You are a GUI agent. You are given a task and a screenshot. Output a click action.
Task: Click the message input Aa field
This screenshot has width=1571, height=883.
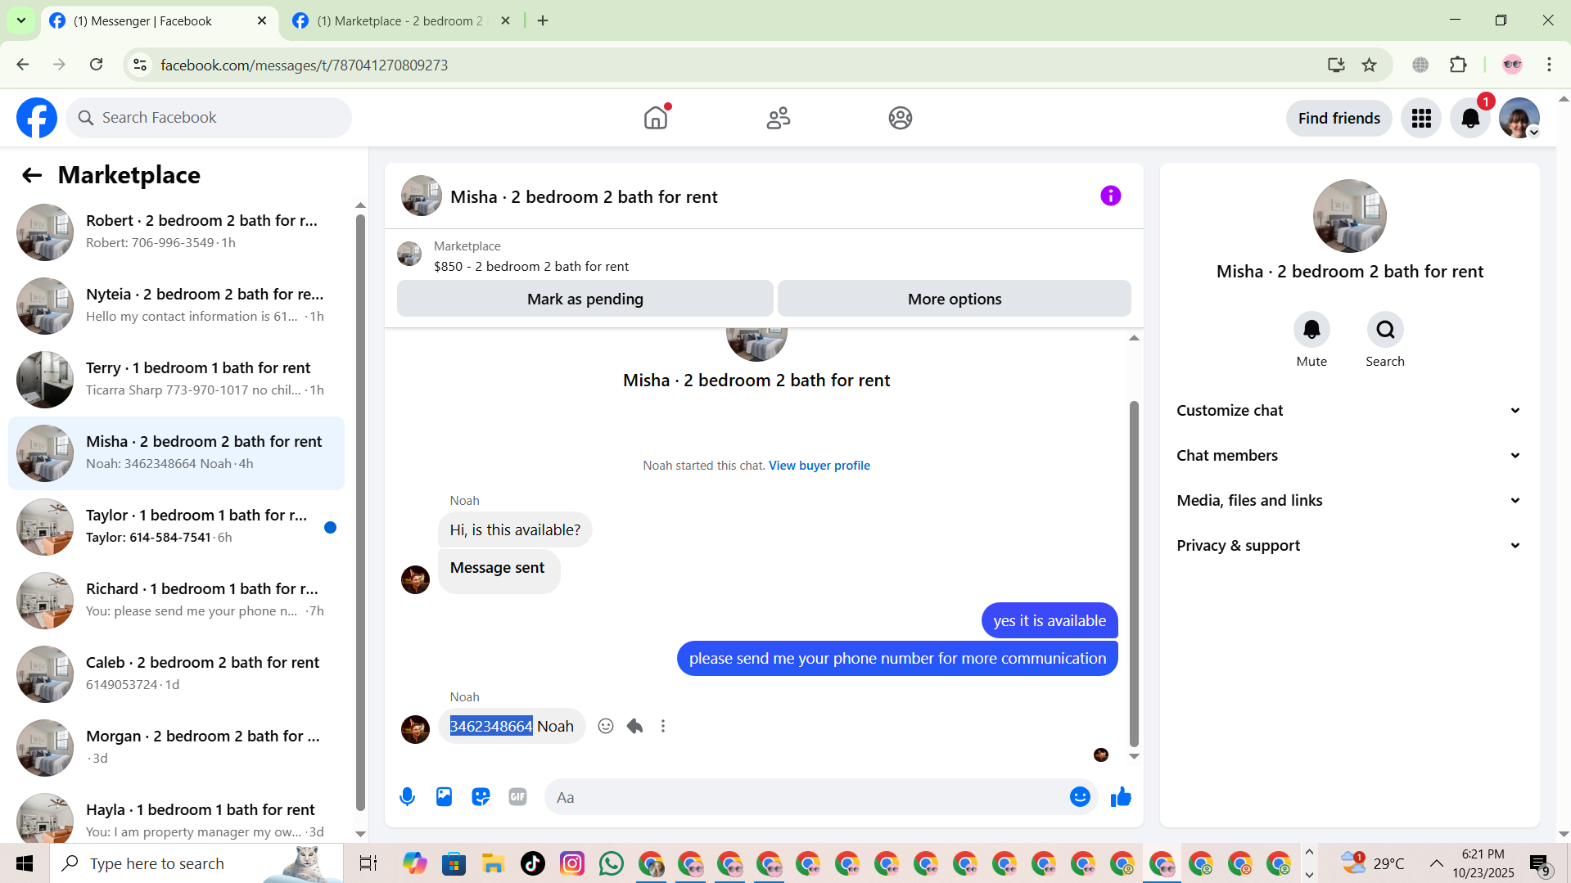coord(806,796)
